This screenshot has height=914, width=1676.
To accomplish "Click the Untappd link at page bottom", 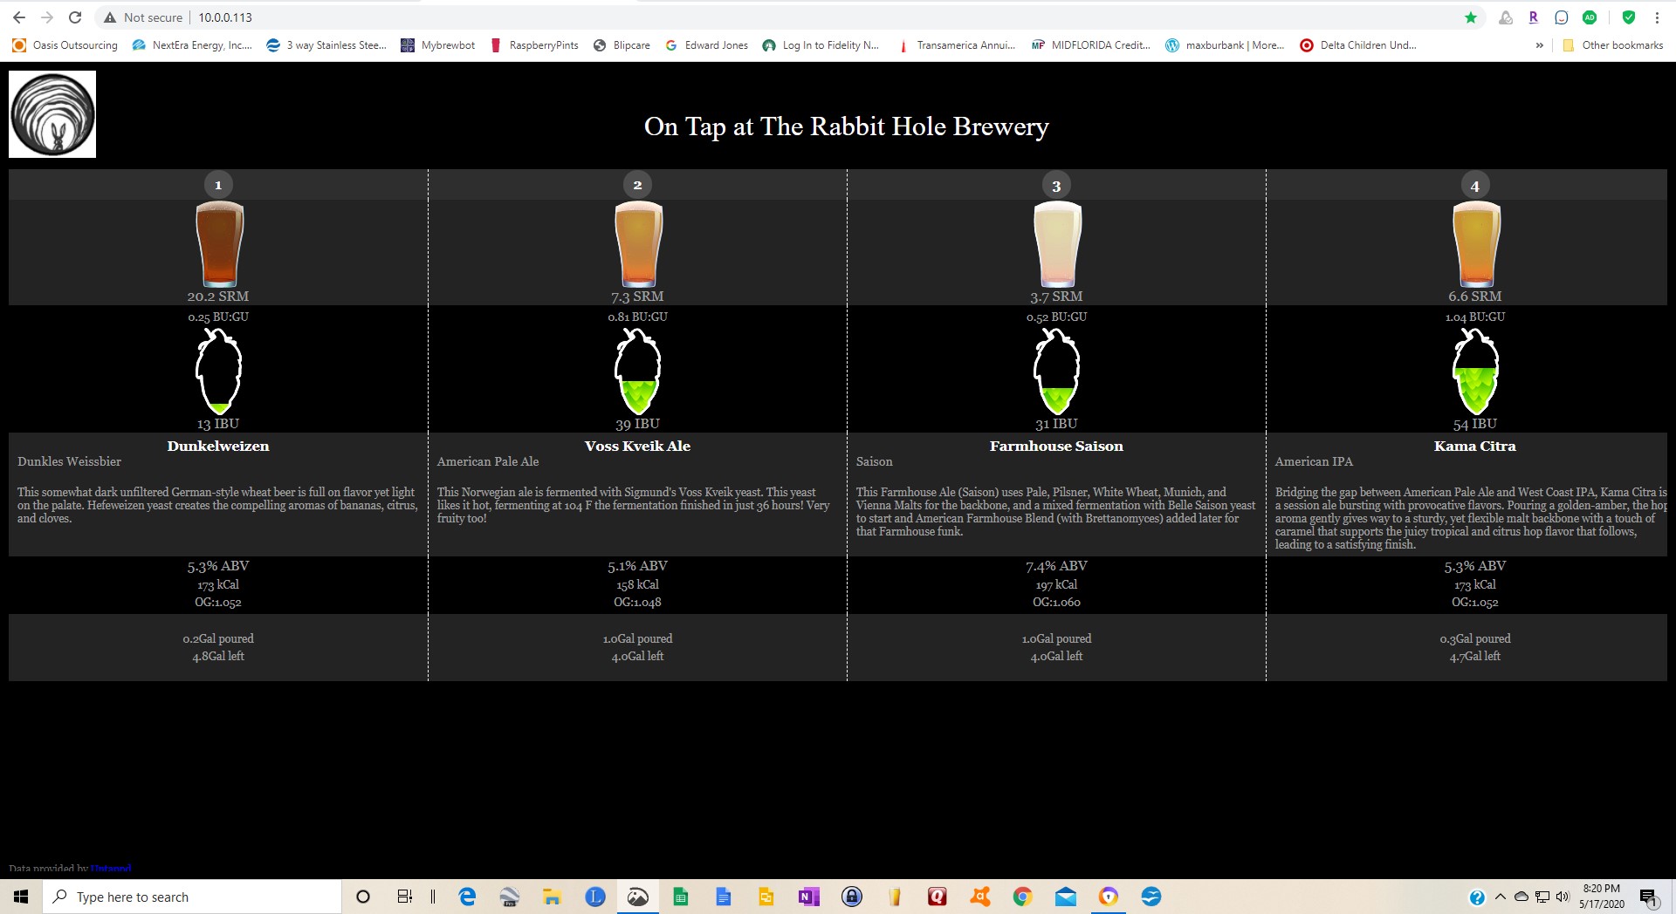I will (x=111, y=869).
